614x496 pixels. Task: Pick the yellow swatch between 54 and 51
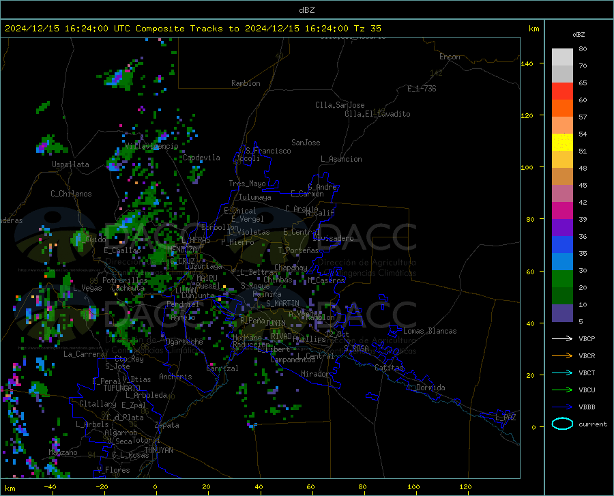[562, 143]
